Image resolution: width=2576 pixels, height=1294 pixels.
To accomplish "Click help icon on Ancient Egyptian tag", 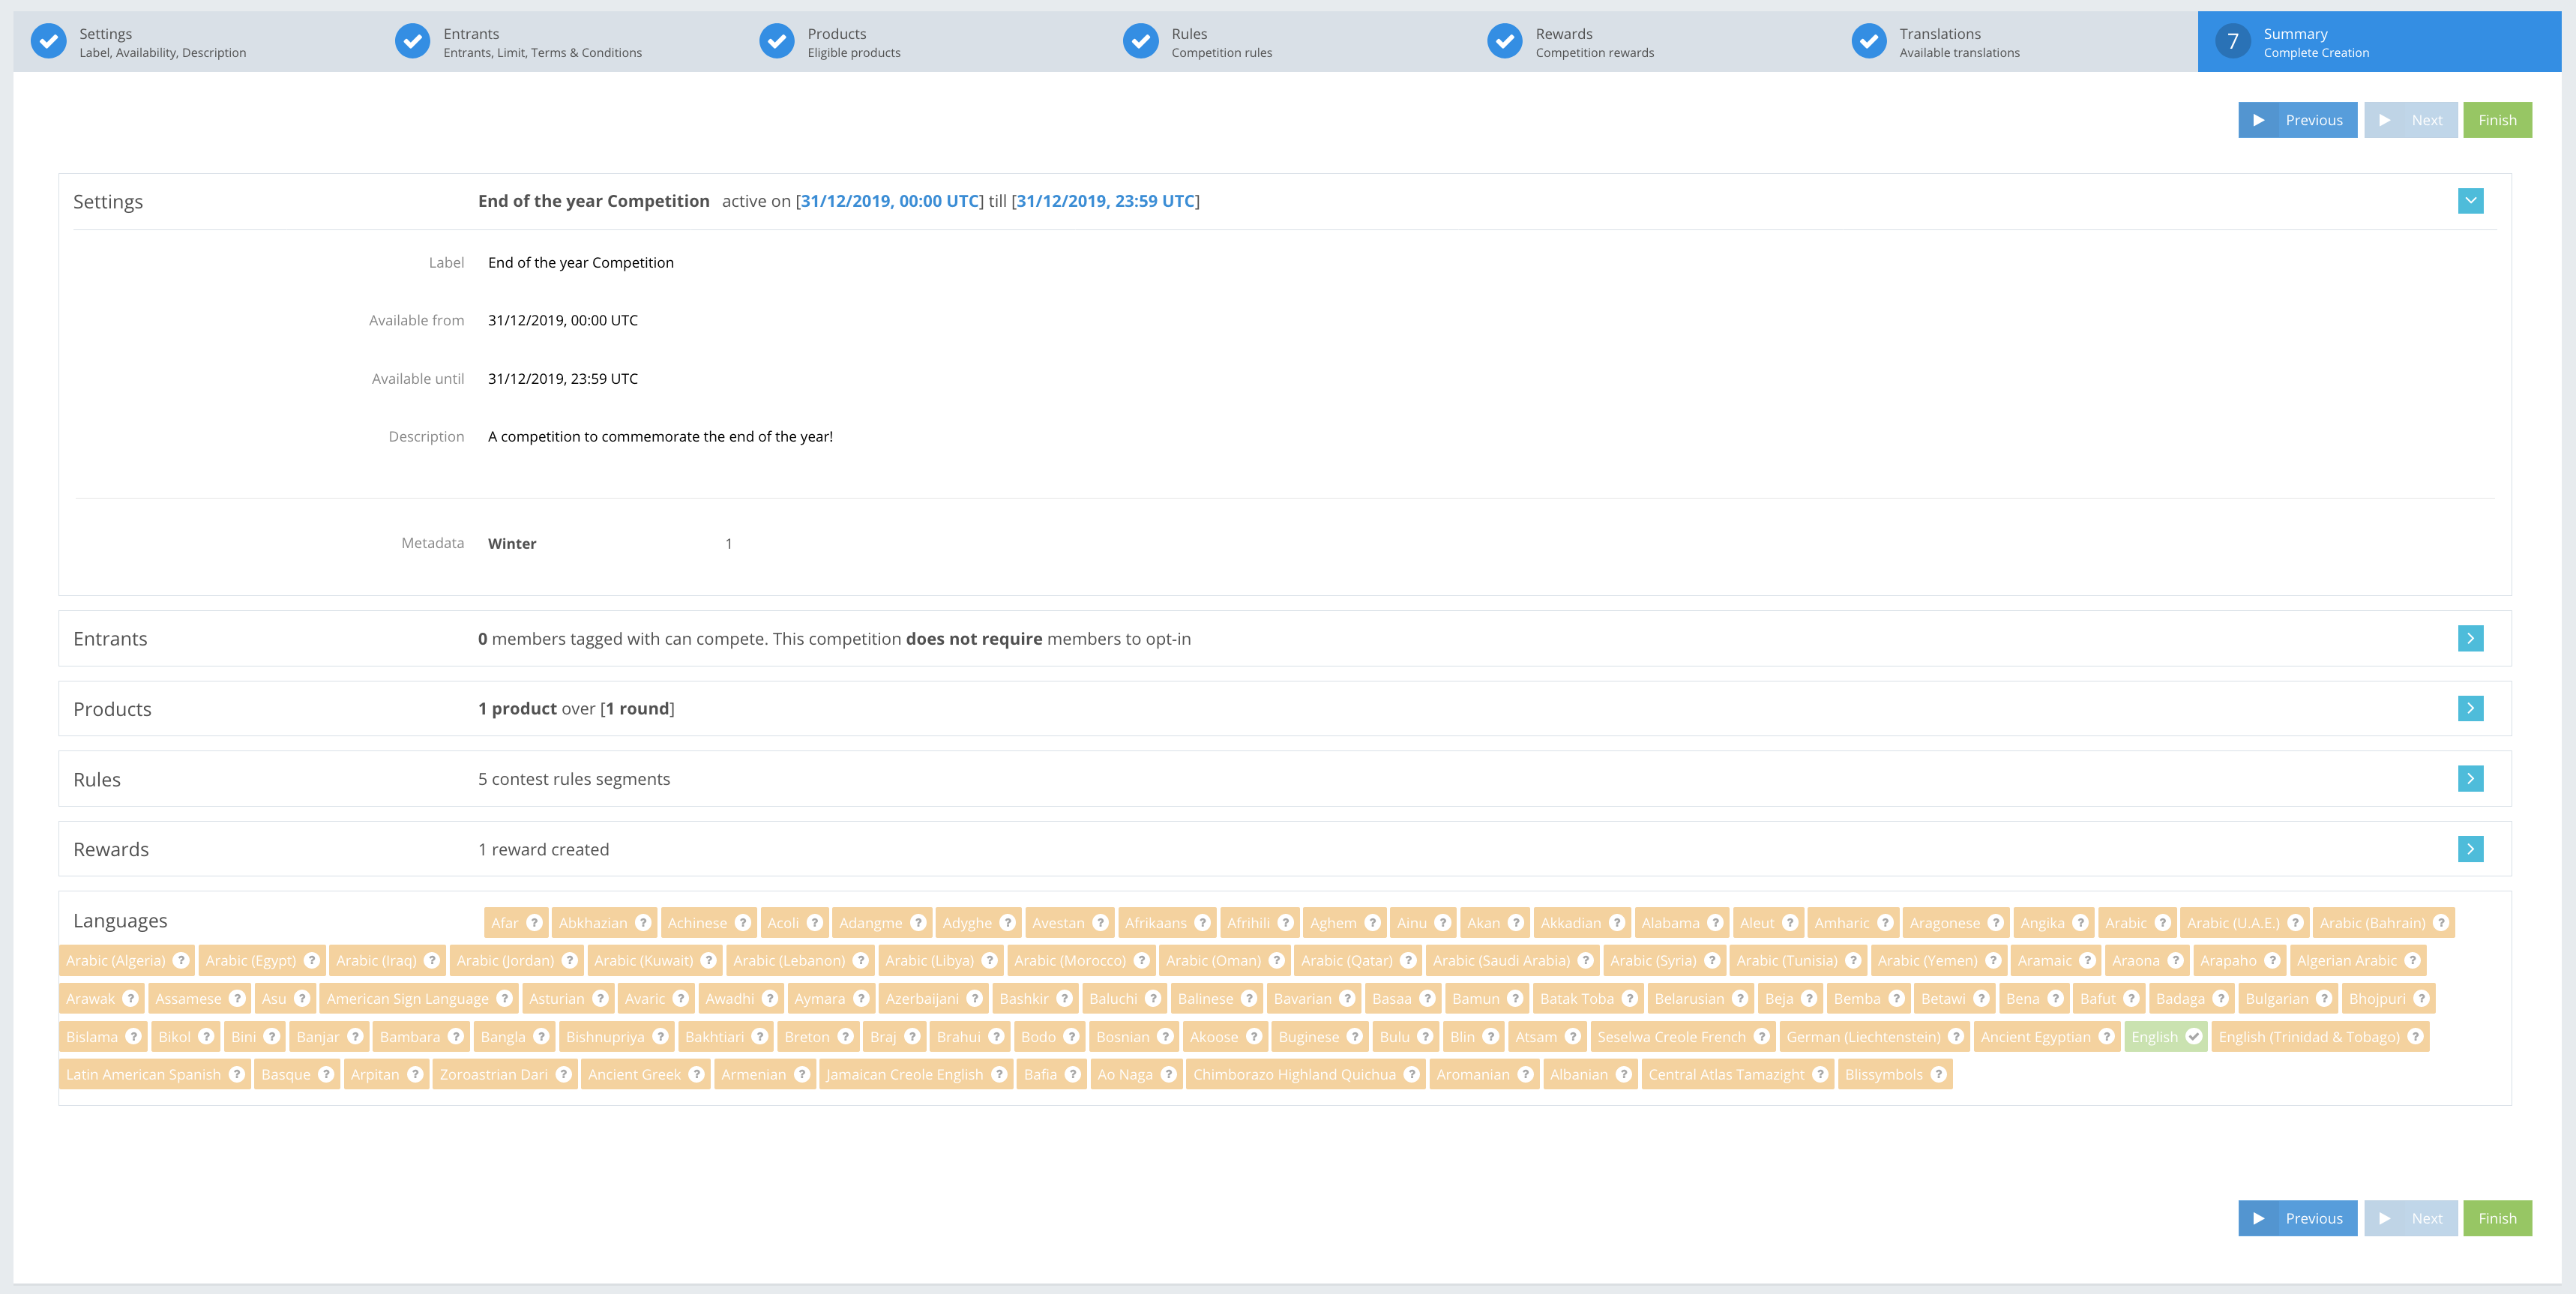I will click(2106, 1037).
